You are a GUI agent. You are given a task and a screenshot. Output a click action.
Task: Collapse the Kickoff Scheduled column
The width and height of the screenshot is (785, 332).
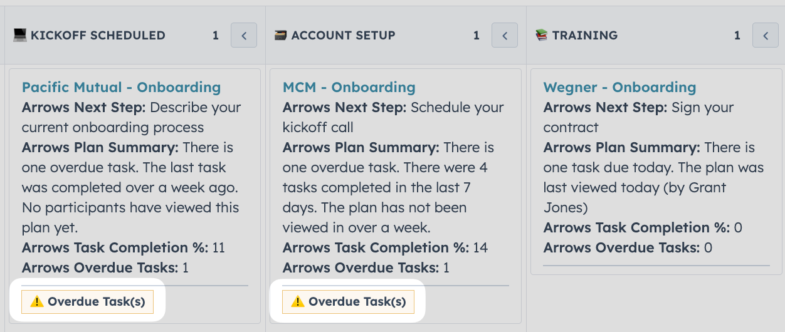pyautogui.click(x=244, y=35)
